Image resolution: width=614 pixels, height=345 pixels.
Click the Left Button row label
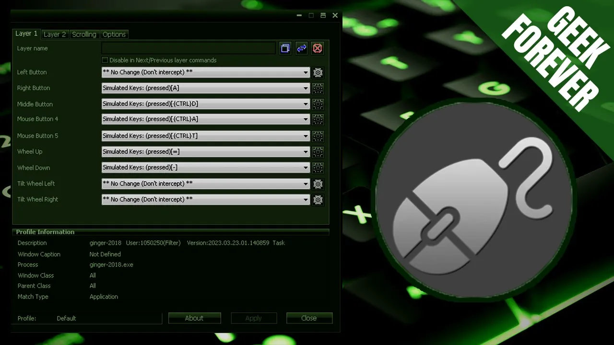(x=32, y=72)
